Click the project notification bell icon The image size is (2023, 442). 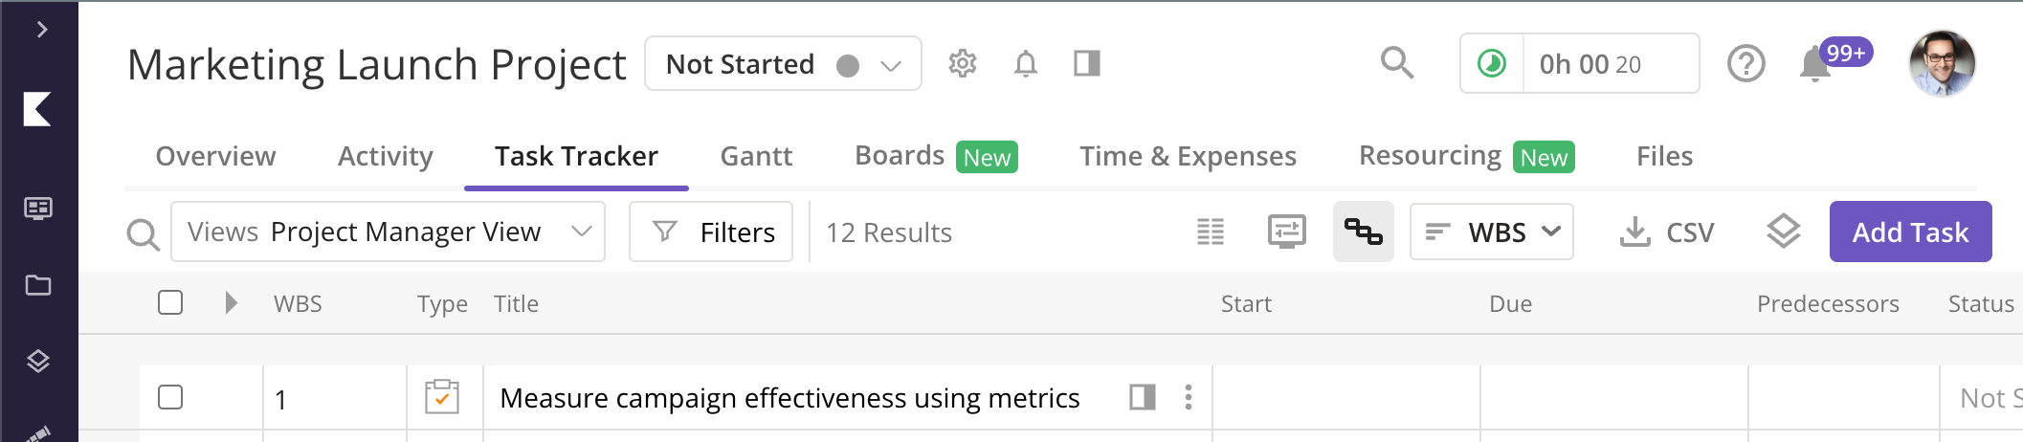point(1025,64)
